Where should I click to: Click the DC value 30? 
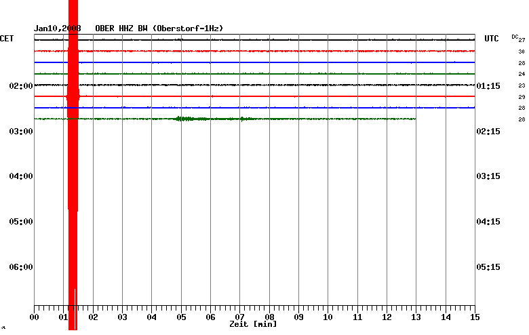522,52
